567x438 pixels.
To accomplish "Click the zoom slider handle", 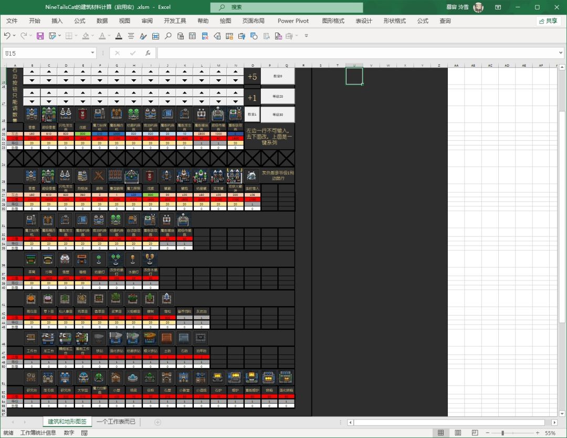I will [x=503, y=433].
